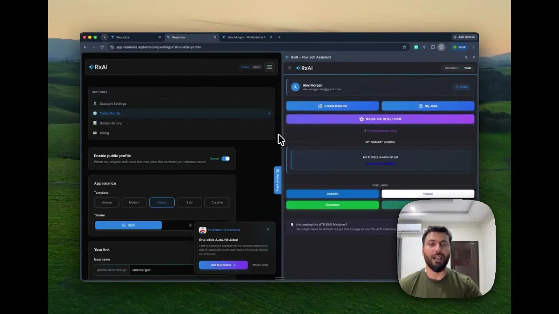Click Maybe Later in extension popup

260,265
